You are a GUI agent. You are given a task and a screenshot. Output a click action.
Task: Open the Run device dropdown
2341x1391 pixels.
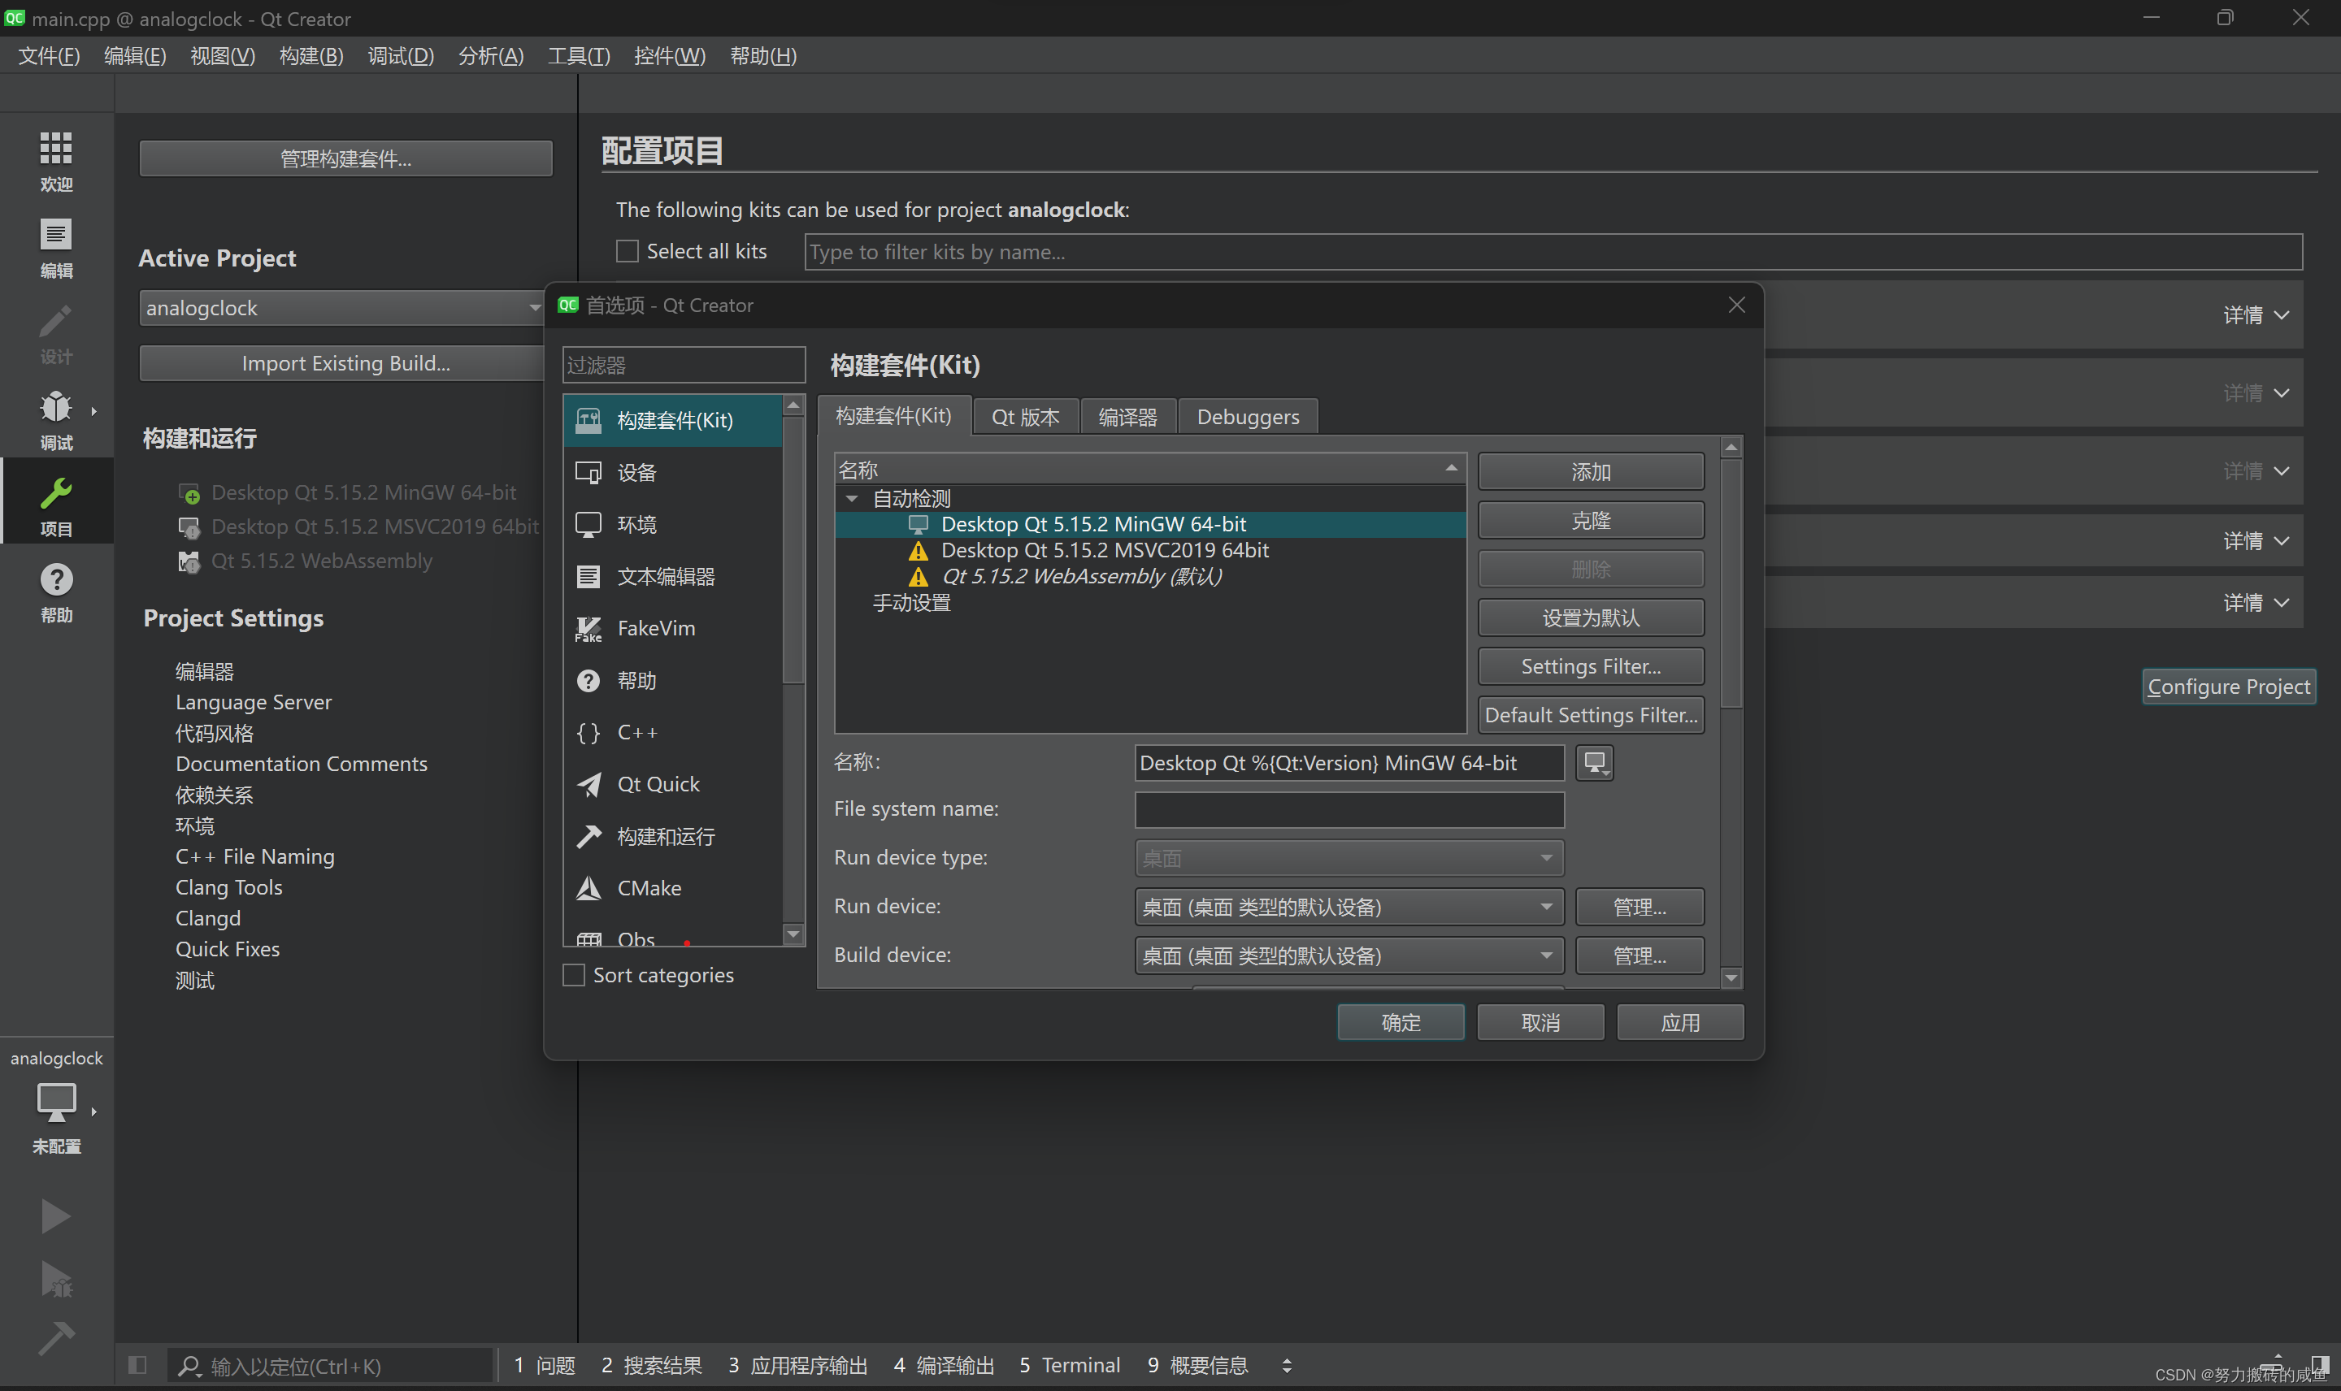1349,907
